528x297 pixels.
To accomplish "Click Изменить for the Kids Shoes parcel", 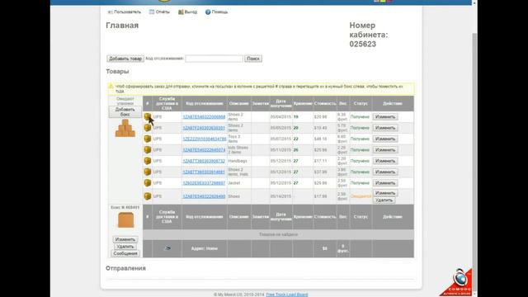I will 385,150.
